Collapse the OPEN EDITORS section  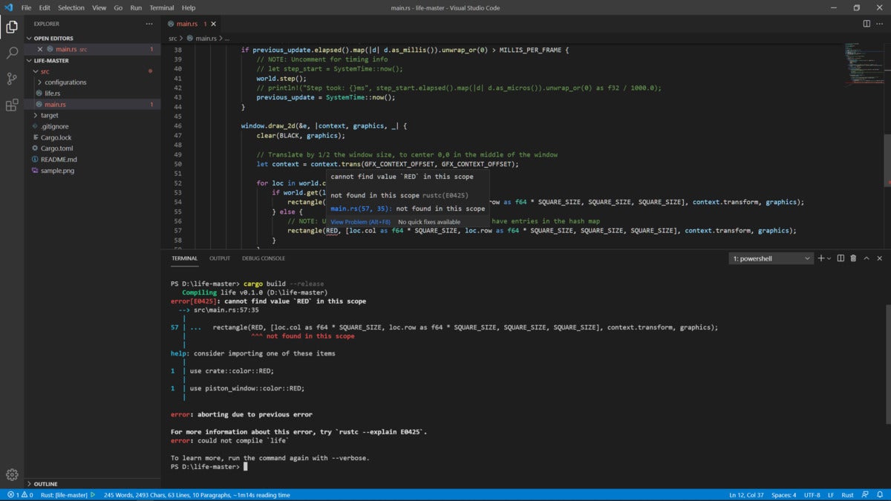point(92,38)
